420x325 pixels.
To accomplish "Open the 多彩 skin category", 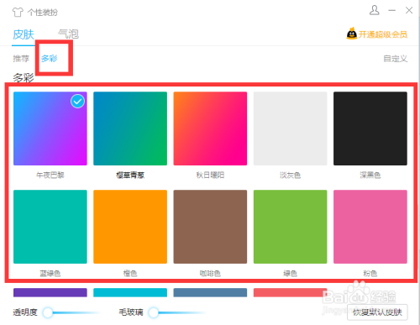I will coord(50,59).
